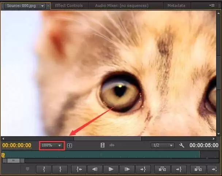The width and height of the screenshot is (222, 176).
Task: Click the horizontal scrollbar under the preview
Action: pos(107,139)
